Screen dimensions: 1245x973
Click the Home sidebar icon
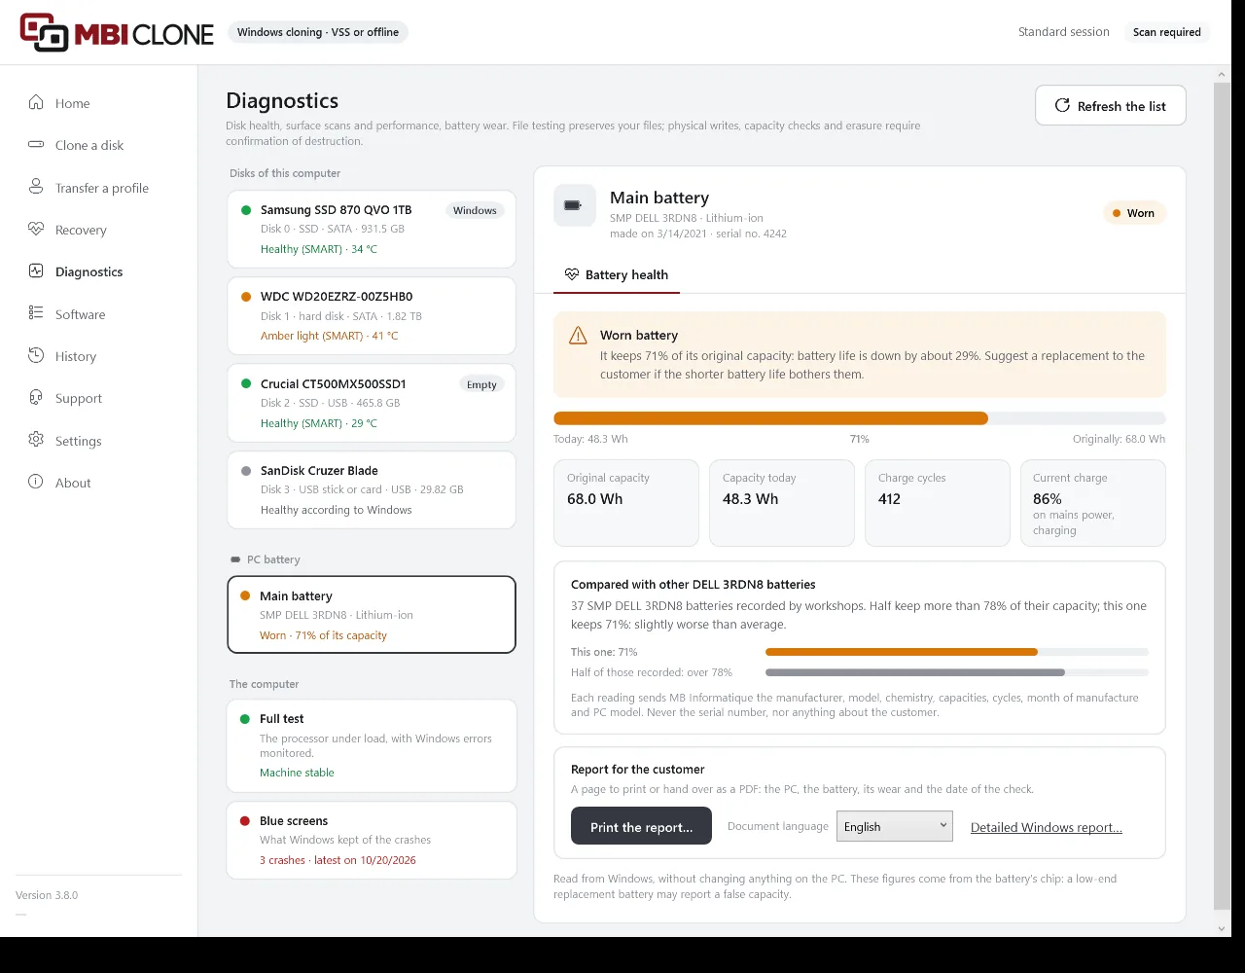tap(36, 102)
